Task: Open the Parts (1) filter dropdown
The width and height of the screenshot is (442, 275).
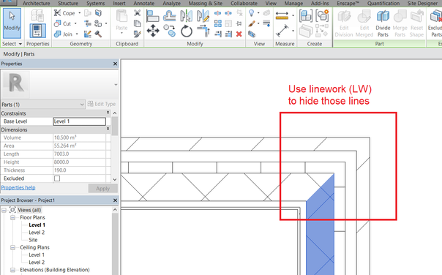Action: (43, 105)
